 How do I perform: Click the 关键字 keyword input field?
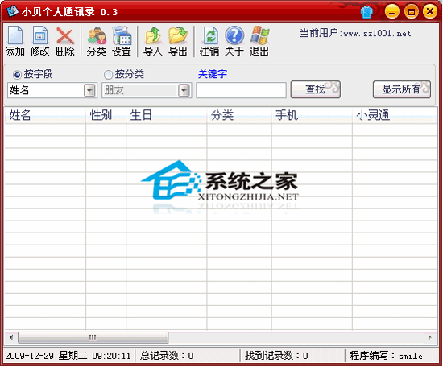241,90
